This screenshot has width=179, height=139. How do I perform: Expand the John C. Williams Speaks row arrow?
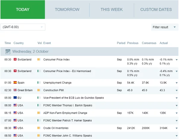177,136
